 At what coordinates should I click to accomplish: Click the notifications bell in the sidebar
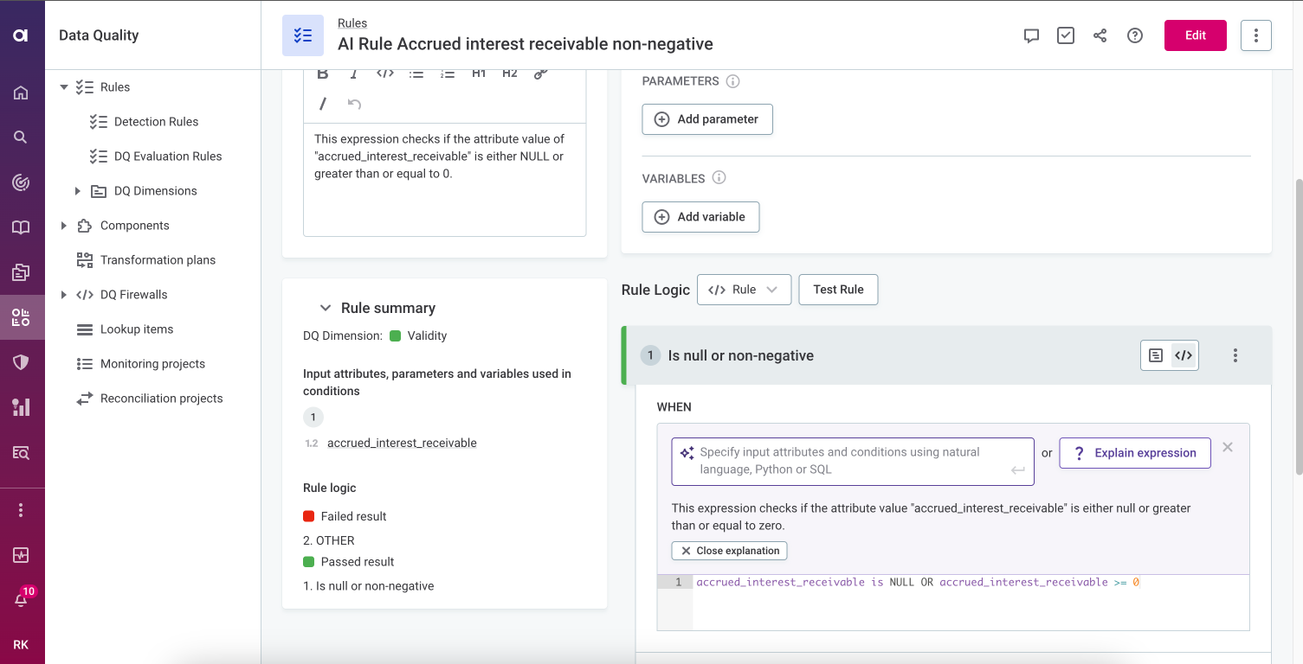(22, 599)
